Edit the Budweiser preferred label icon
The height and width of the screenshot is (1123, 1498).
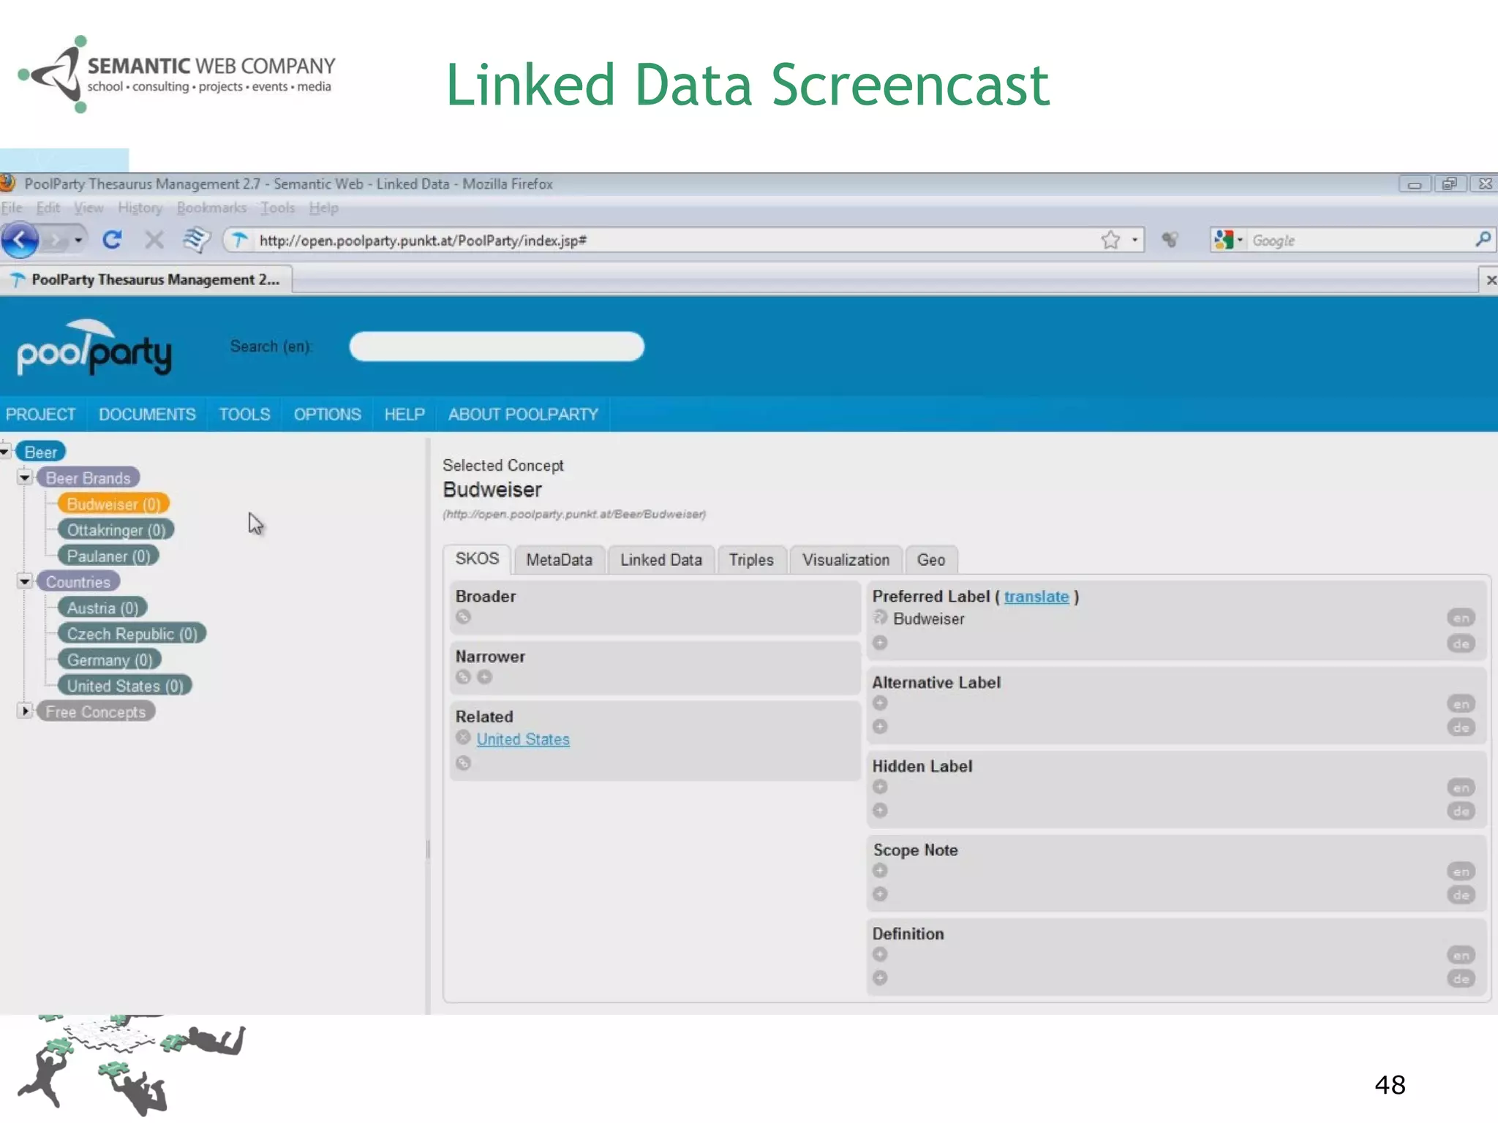pyautogui.click(x=880, y=618)
